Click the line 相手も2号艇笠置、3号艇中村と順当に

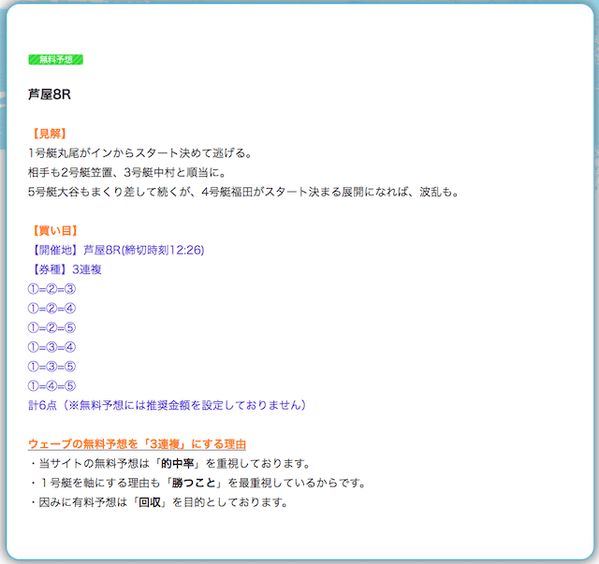click(x=127, y=173)
